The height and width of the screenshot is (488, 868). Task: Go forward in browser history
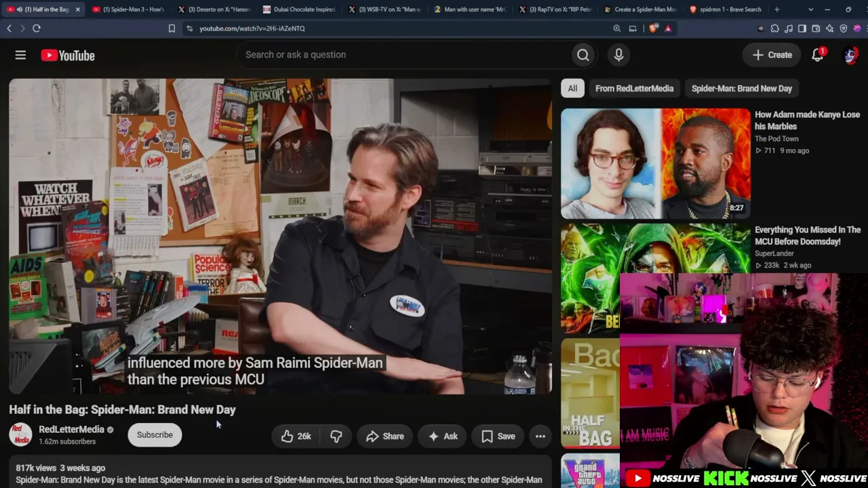[22, 28]
